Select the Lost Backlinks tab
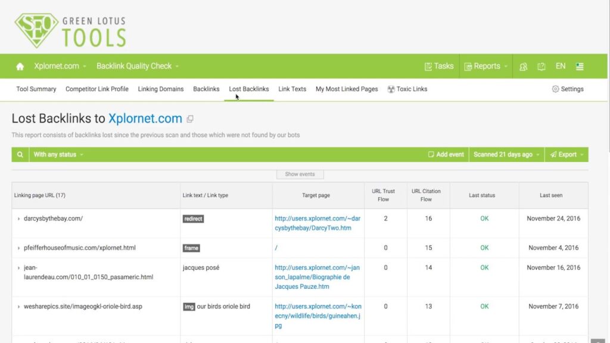The height and width of the screenshot is (343, 610). click(x=249, y=89)
